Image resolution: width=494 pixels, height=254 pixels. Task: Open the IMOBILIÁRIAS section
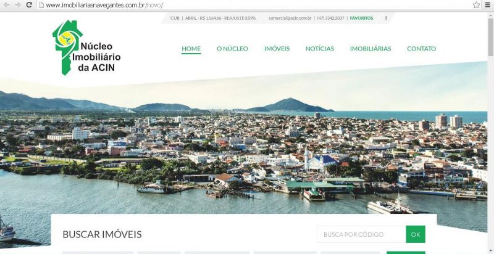(371, 49)
